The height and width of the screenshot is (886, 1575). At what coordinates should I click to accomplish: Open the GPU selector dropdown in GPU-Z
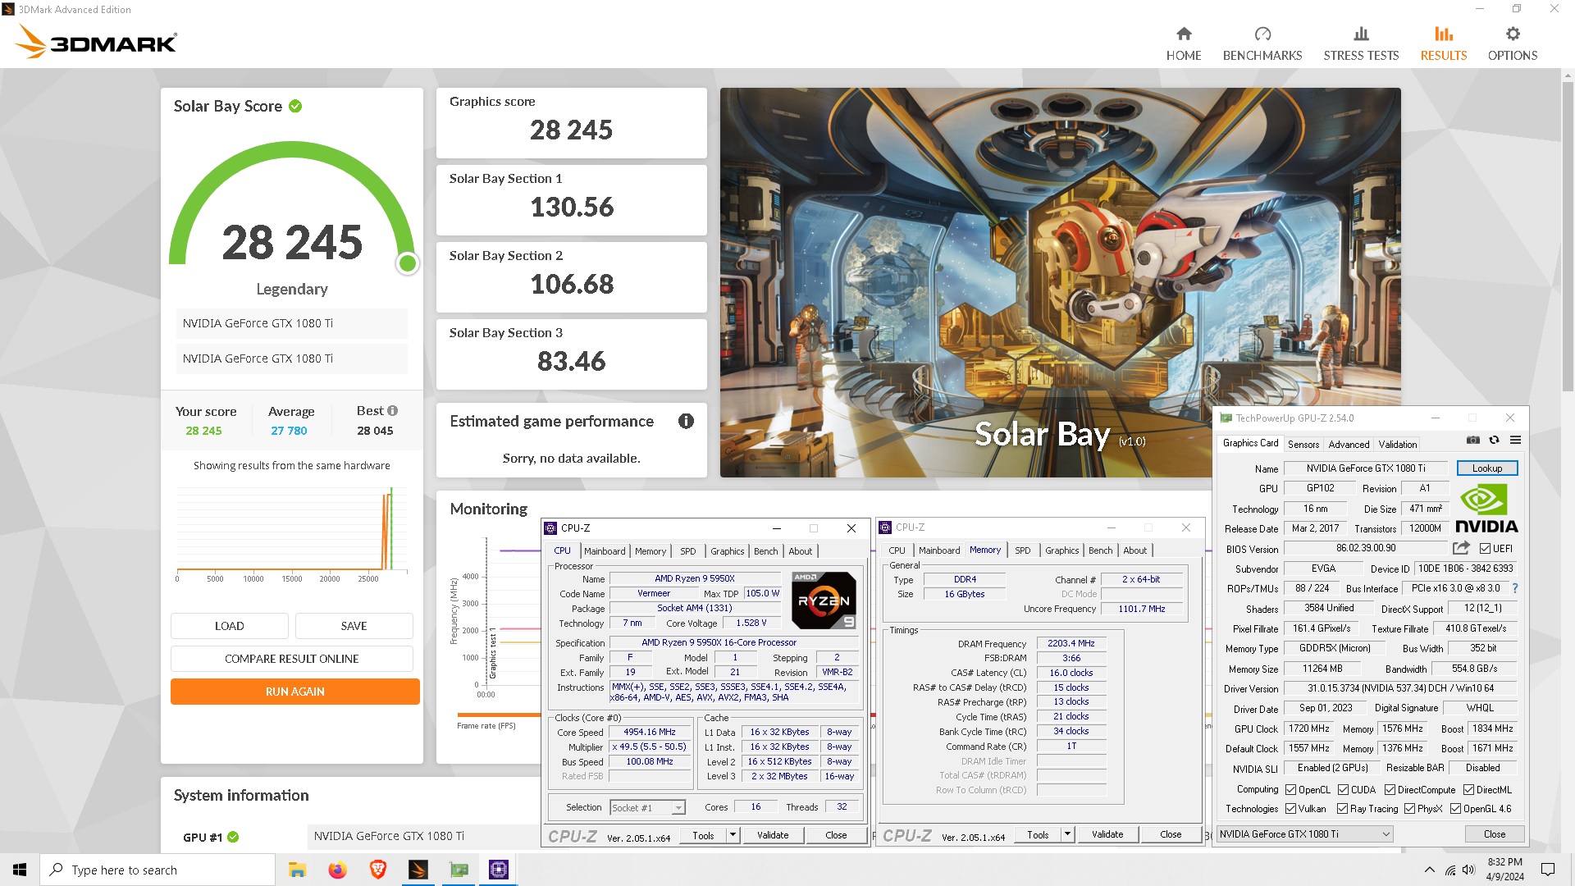click(1304, 834)
